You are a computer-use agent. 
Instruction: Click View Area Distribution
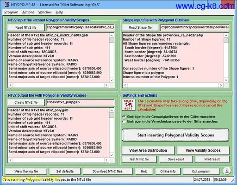pyautogui.click(x=148, y=150)
